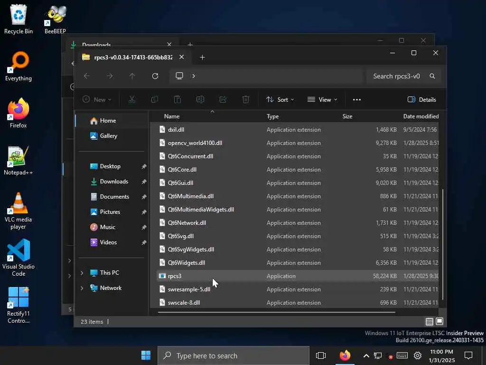Viewport: 486px width, 365px height.
Task: Click the horizontal scrollbar below the file list
Action: 277,312
